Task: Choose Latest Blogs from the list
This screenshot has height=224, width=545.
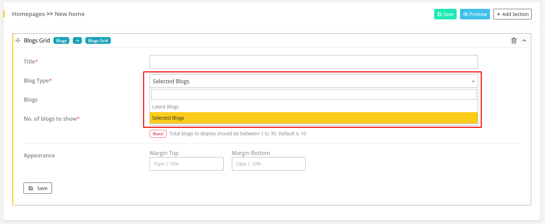Action: click(x=166, y=107)
